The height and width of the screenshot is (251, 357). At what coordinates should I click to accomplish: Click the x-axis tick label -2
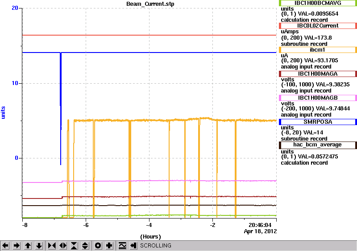212,225
